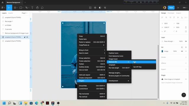Select the Rectangle shape tool
This screenshot has height=106, width=189.
pos(21,8)
